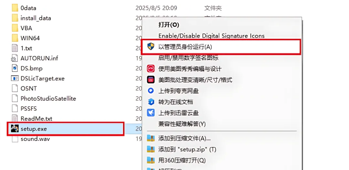Click the Quark netdisk upload icon
Screen dimensions: 349x170
[151, 90]
